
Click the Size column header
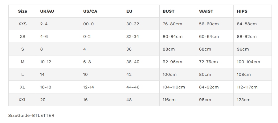22,11
